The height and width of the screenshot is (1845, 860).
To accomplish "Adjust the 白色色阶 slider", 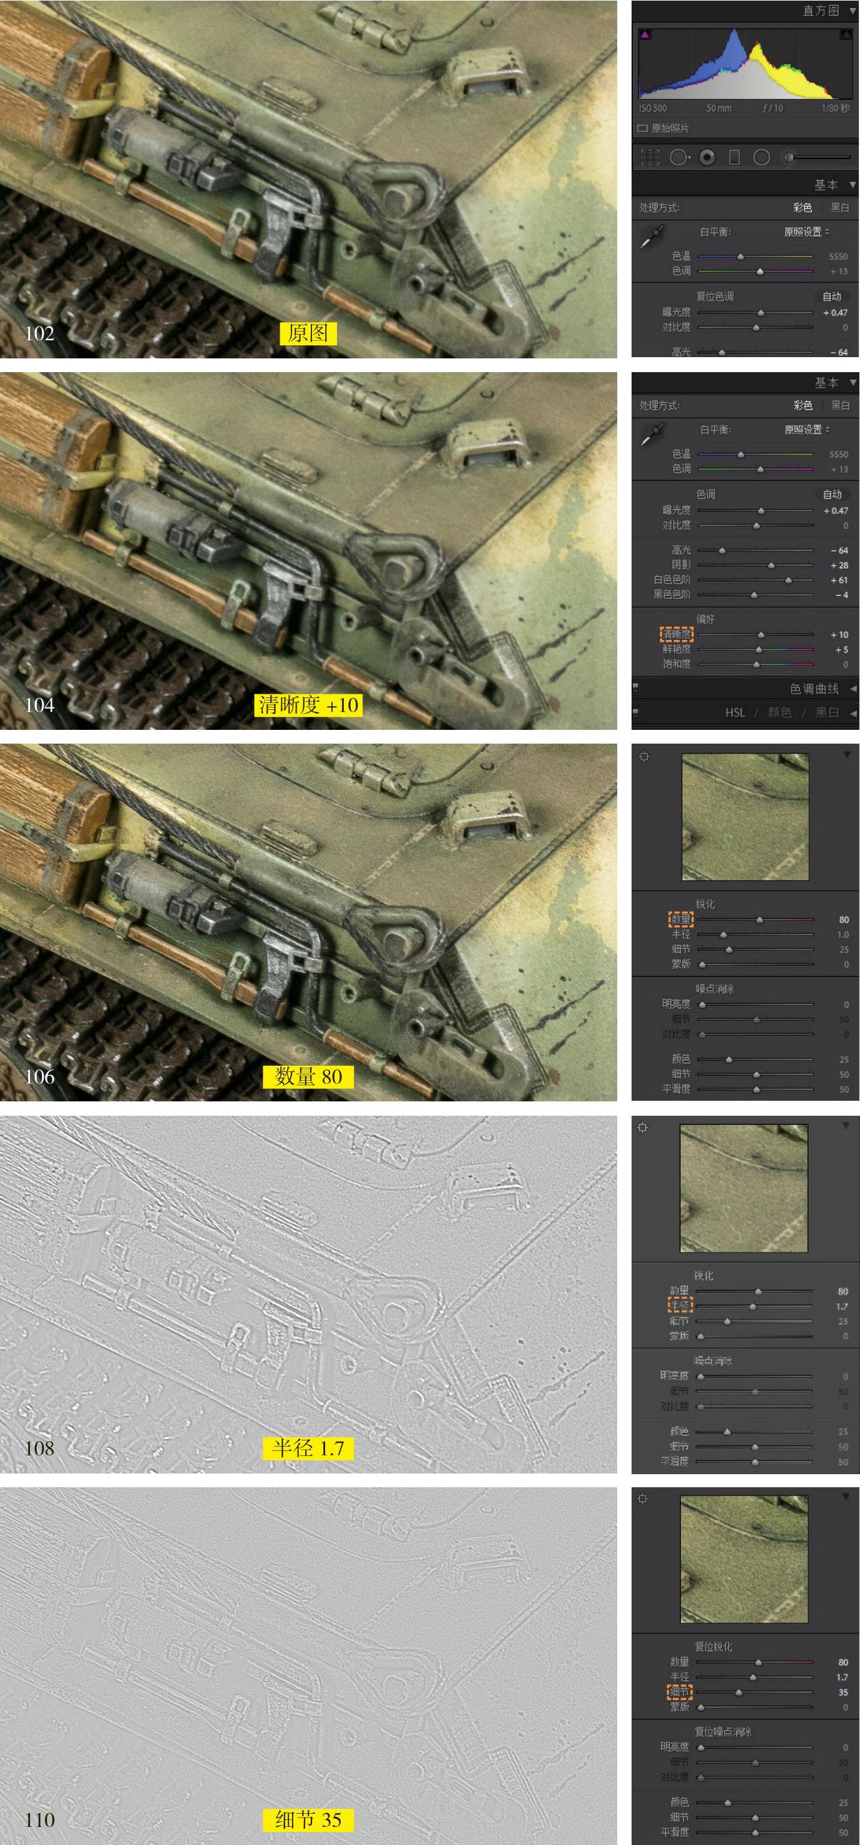I will click(x=755, y=580).
